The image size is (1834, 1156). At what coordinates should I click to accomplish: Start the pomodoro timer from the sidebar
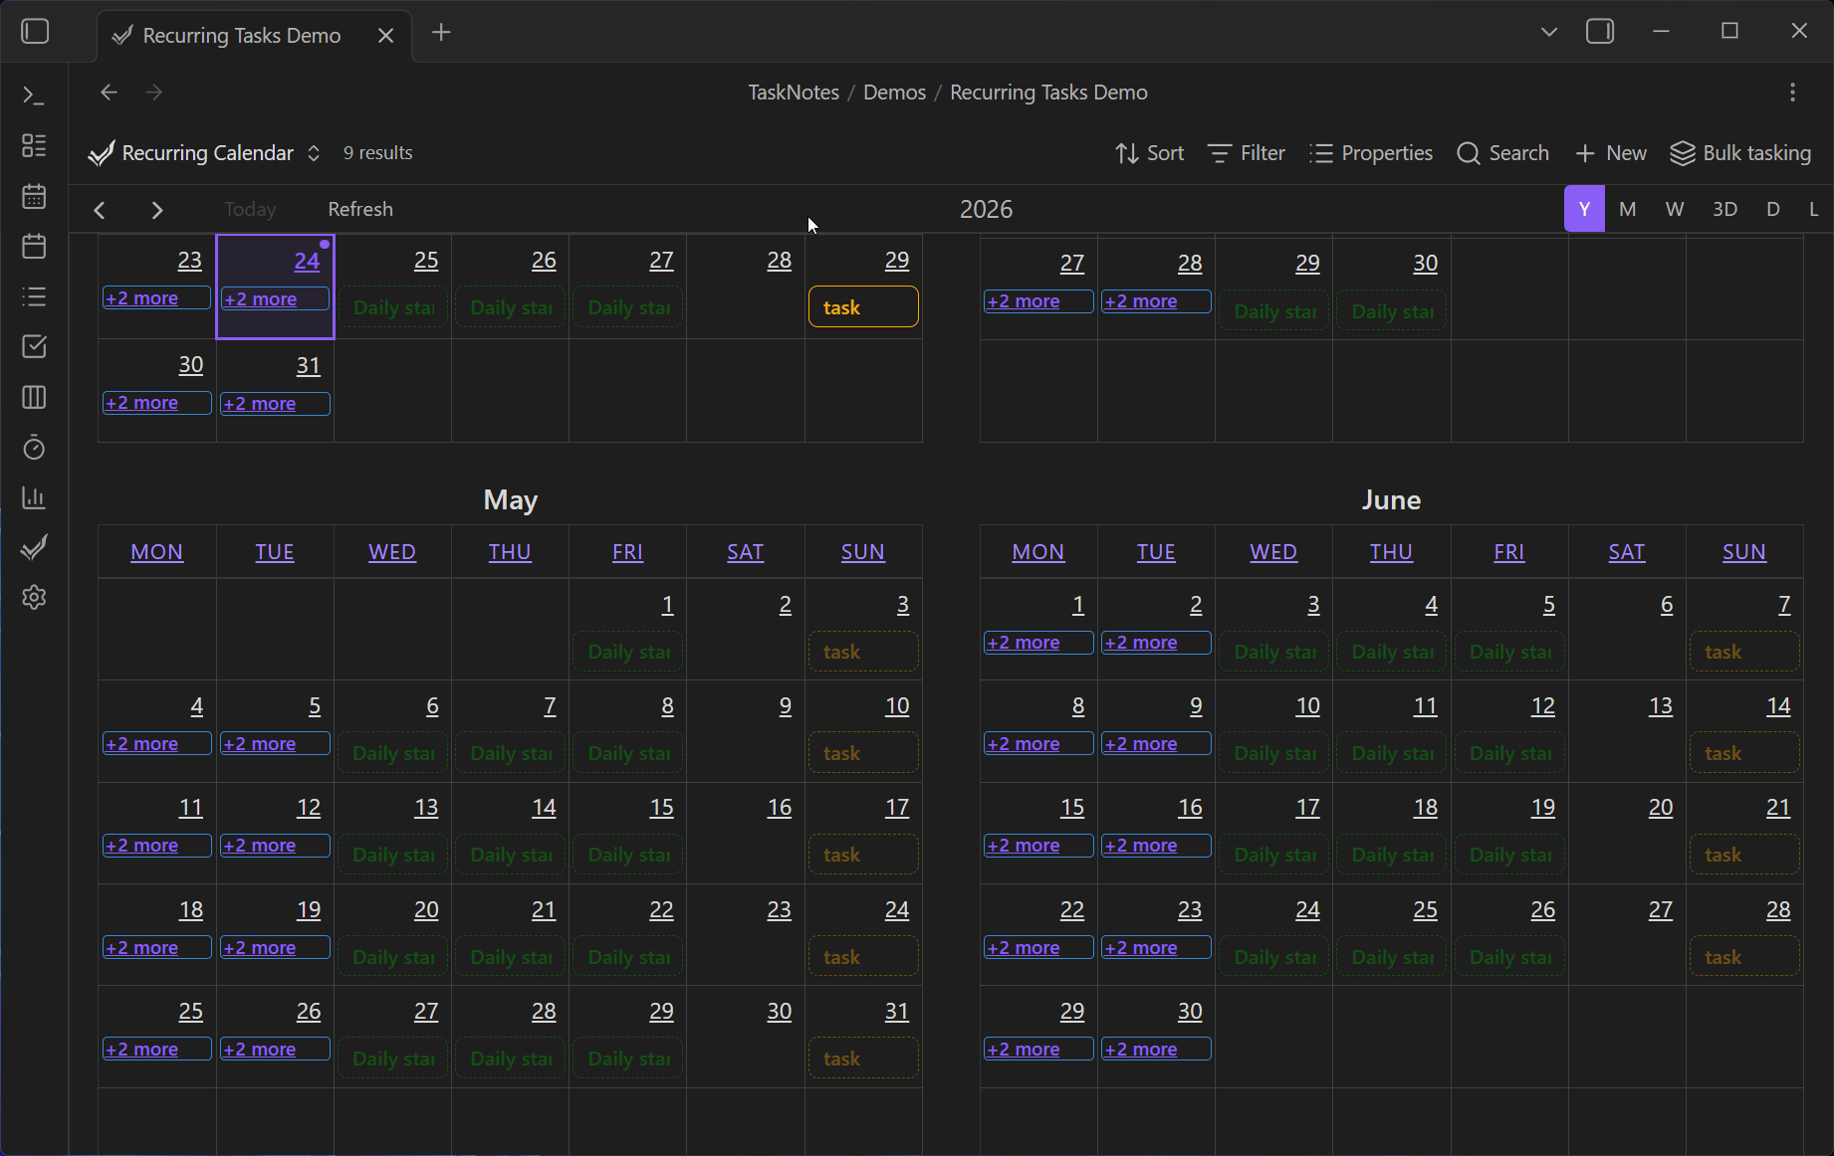pos(33,448)
